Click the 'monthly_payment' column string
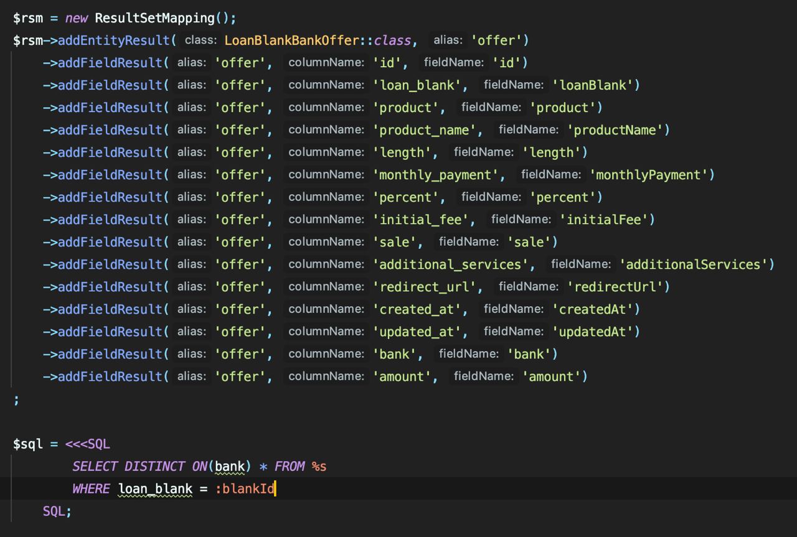The height and width of the screenshot is (537, 797). 435,175
